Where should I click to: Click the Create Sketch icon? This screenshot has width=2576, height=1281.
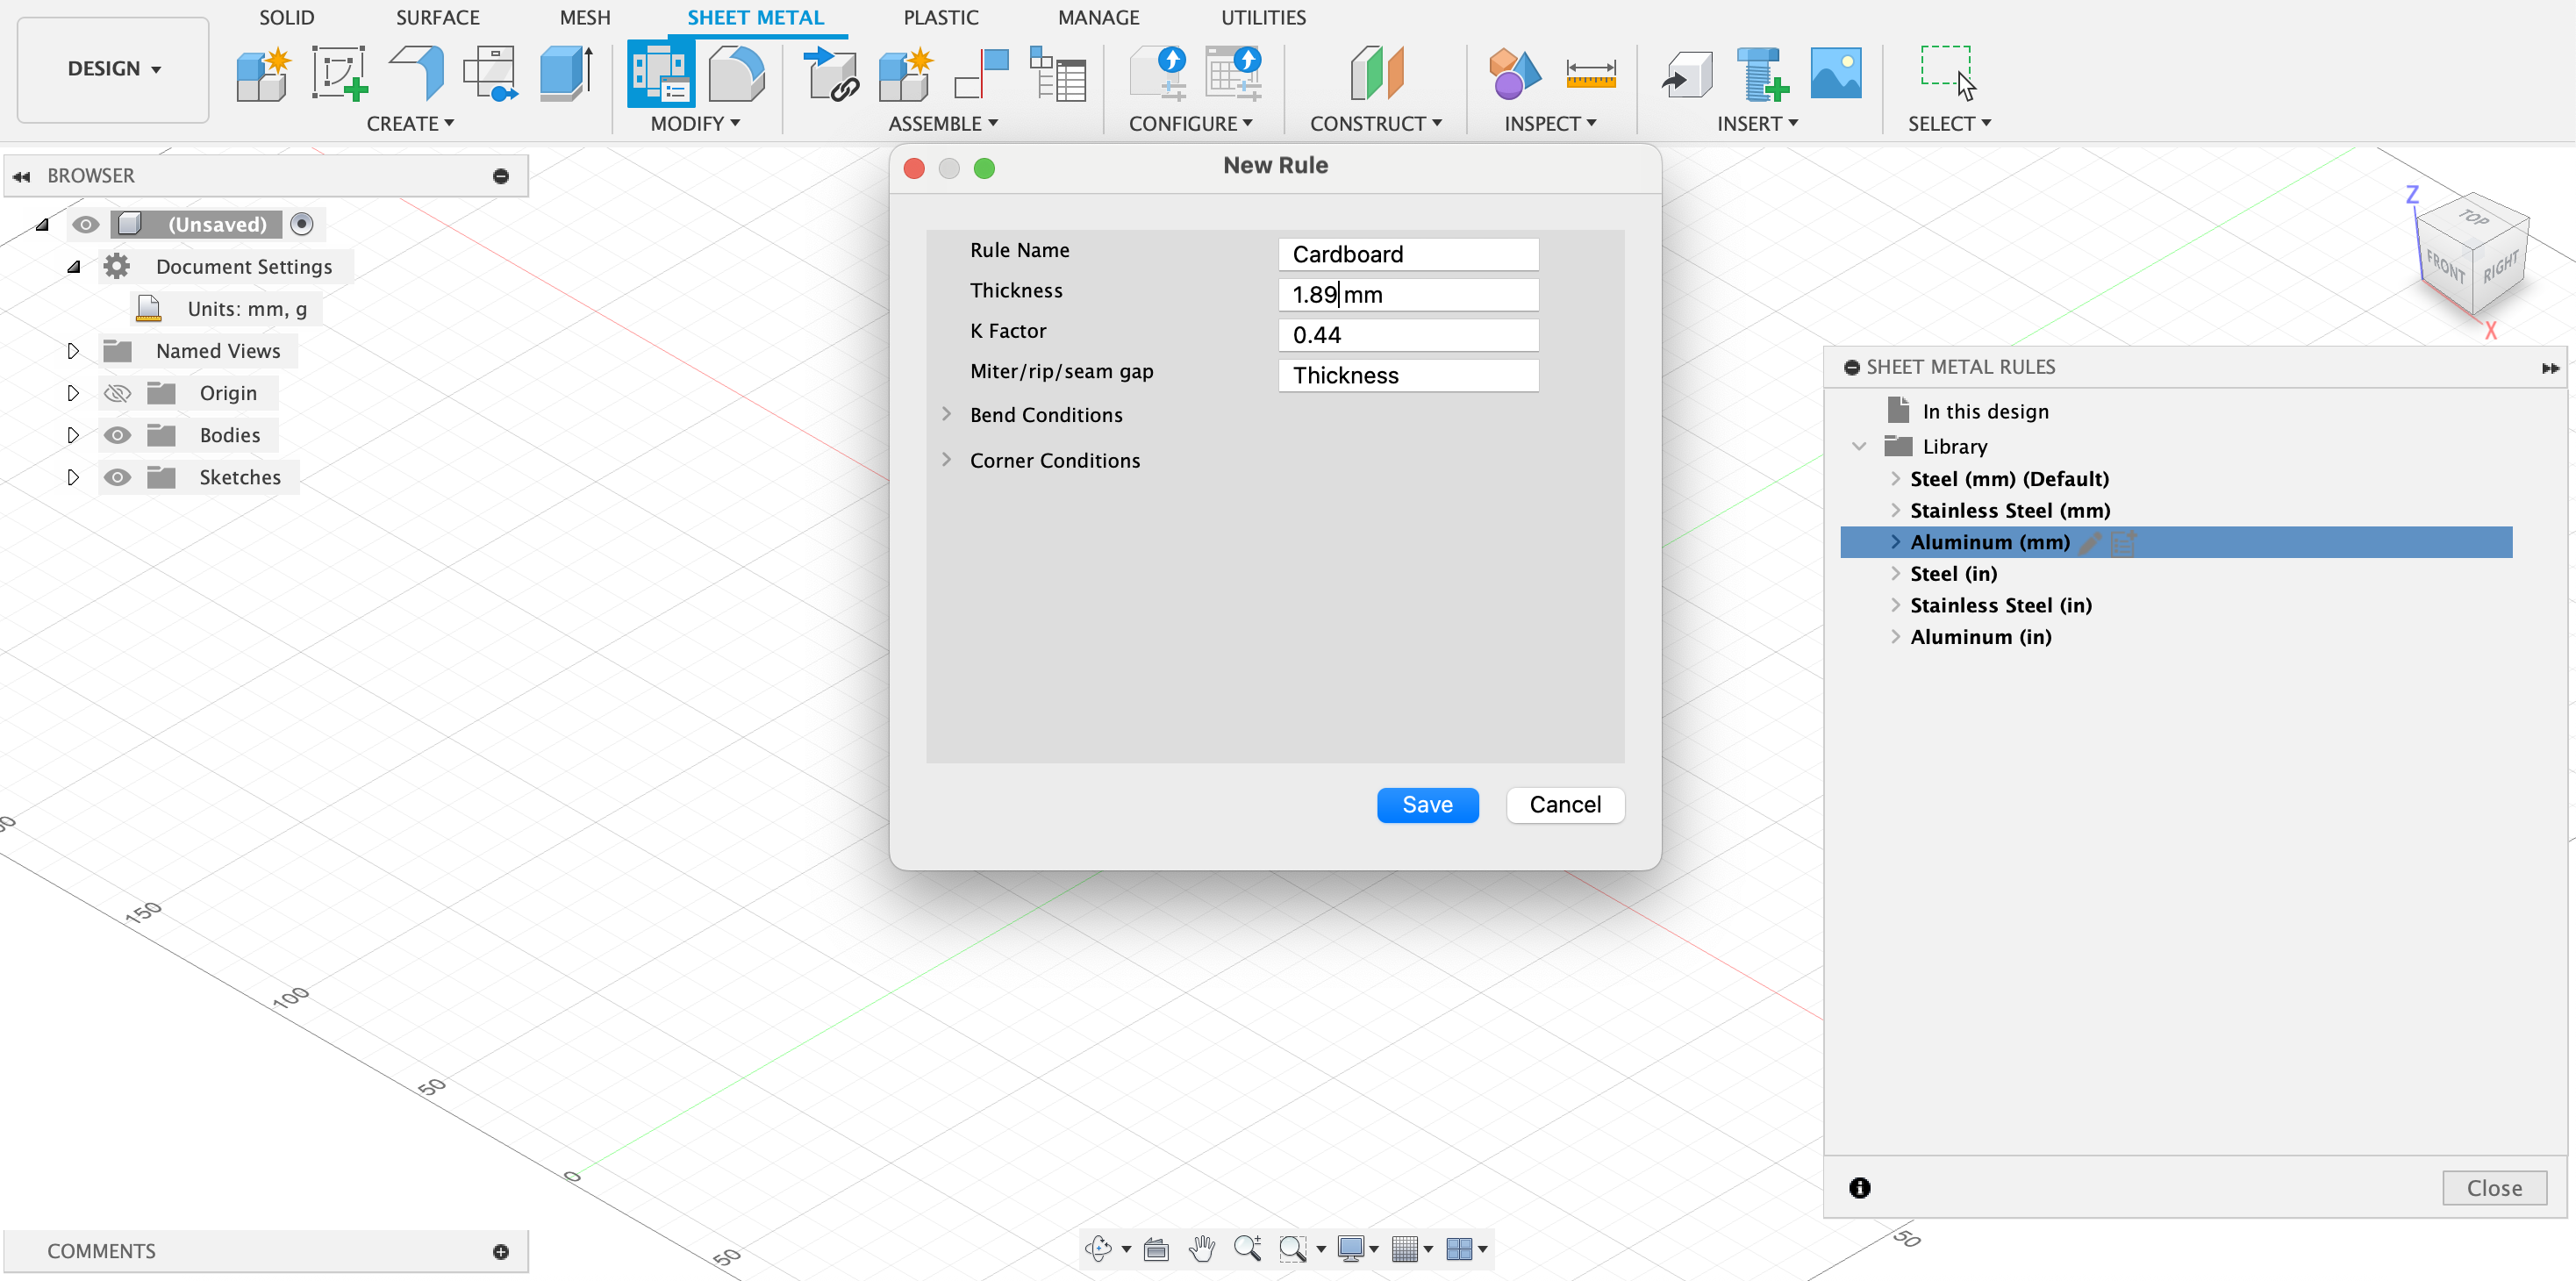[x=338, y=74]
